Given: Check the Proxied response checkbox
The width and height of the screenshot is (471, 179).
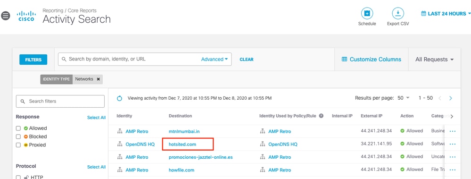Looking at the screenshot, I should [18, 145].
